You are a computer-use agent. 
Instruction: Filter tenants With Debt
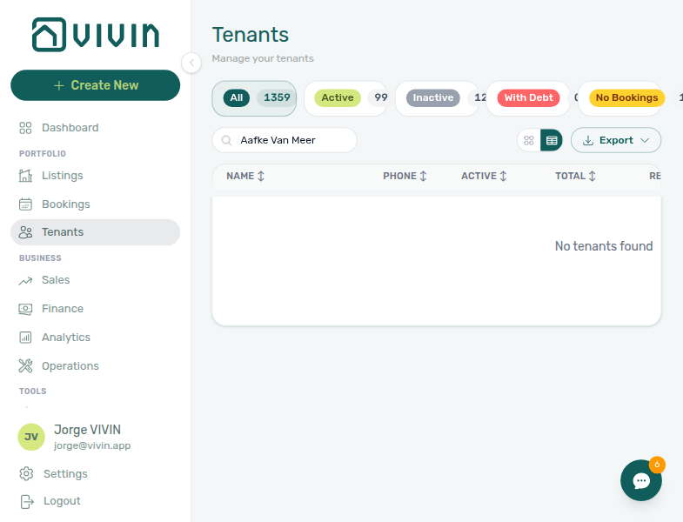[528, 98]
